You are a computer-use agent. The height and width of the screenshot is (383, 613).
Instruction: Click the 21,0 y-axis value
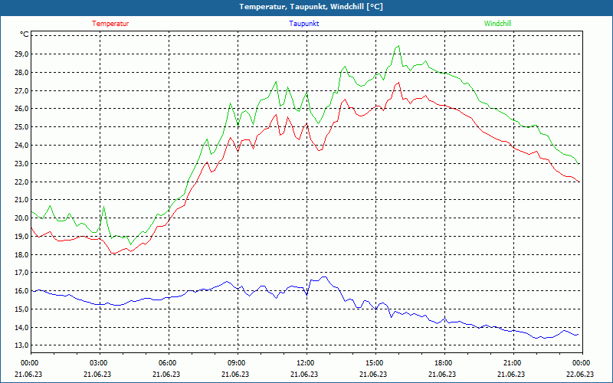point(22,200)
